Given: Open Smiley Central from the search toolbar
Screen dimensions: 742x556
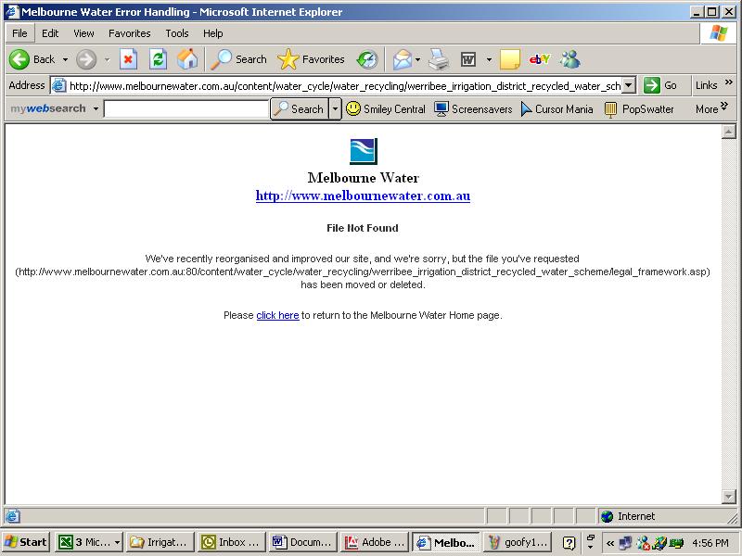Looking at the screenshot, I should 385,108.
